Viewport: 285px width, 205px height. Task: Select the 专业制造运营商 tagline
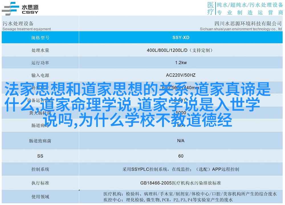click(x=249, y=12)
